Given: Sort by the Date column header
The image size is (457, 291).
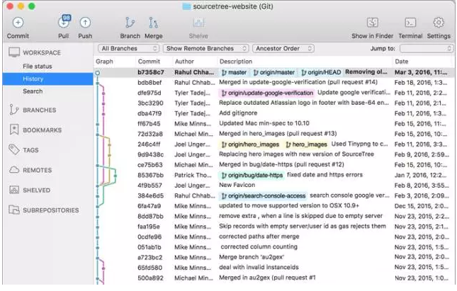Looking at the screenshot, I should (401, 62).
